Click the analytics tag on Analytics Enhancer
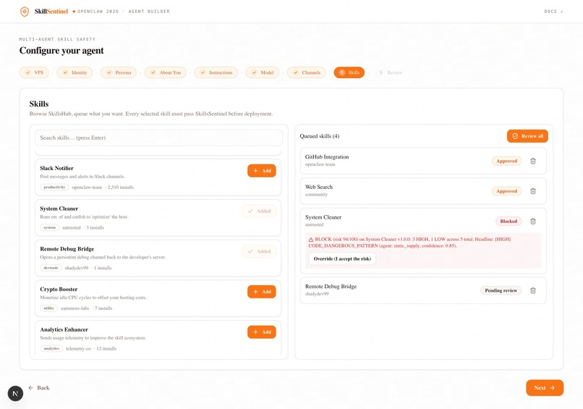The width and height of the screenshot is (583, 409). [x=51, y=349]
